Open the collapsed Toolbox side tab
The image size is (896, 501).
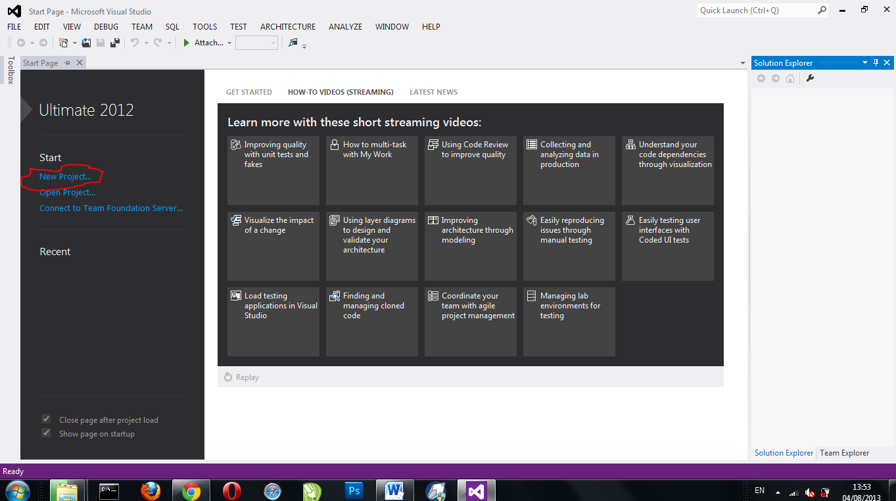point(11,70)
